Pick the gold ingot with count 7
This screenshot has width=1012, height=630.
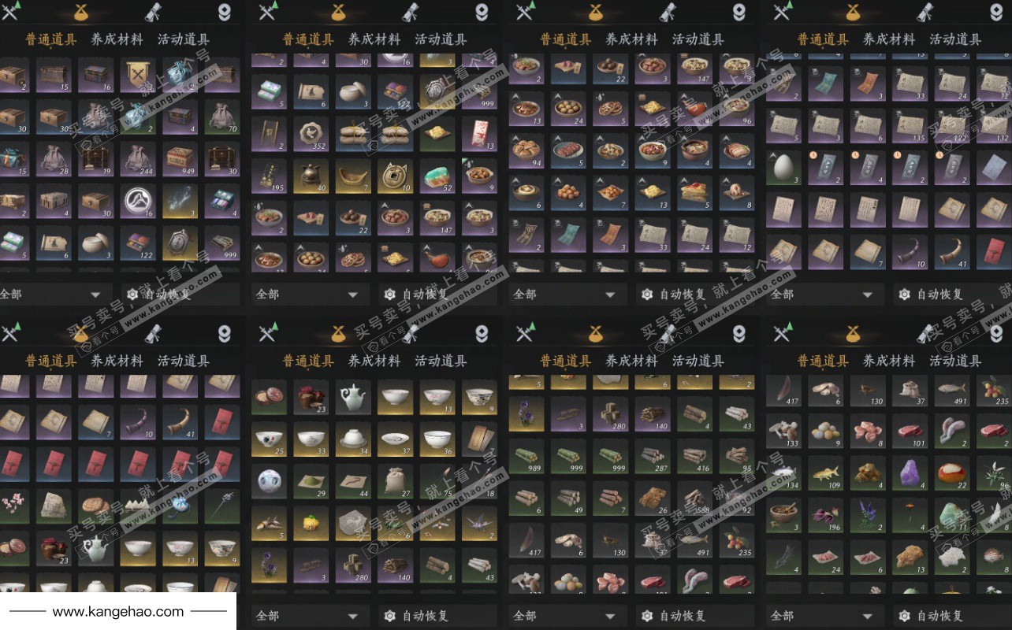pos(355,176)
